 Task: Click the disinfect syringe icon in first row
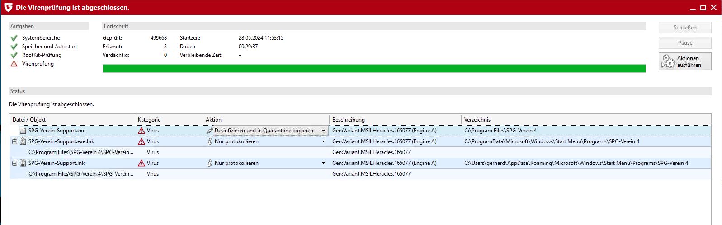[x=209, y=131]
